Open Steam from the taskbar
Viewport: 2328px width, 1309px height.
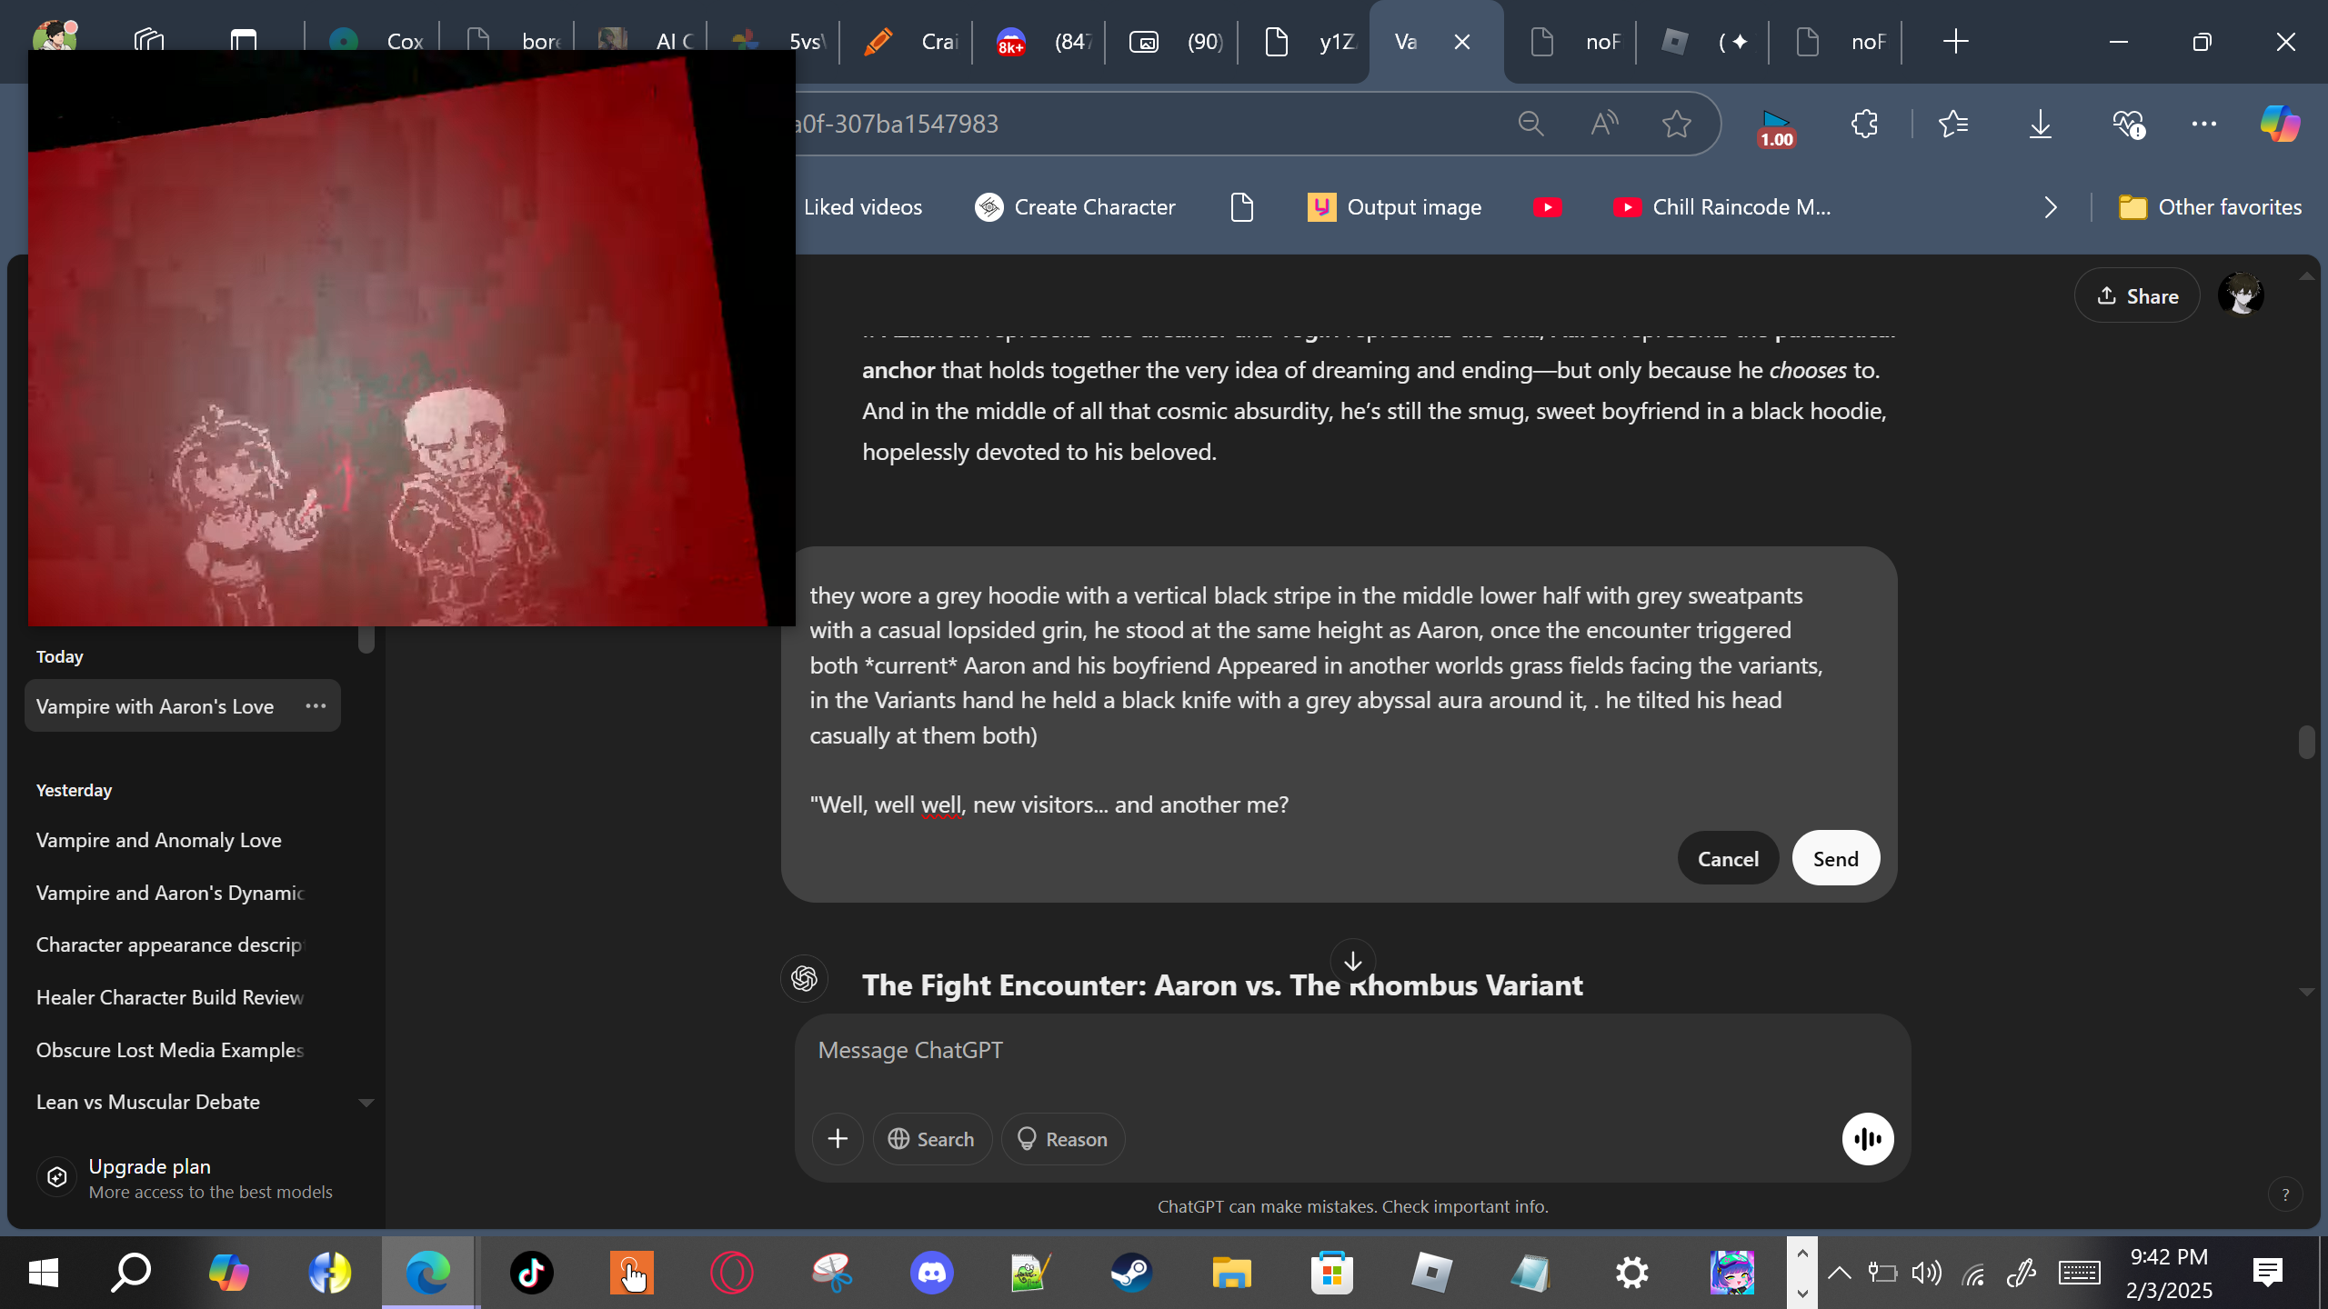pyautogui.click(x=1131, y=1273)
